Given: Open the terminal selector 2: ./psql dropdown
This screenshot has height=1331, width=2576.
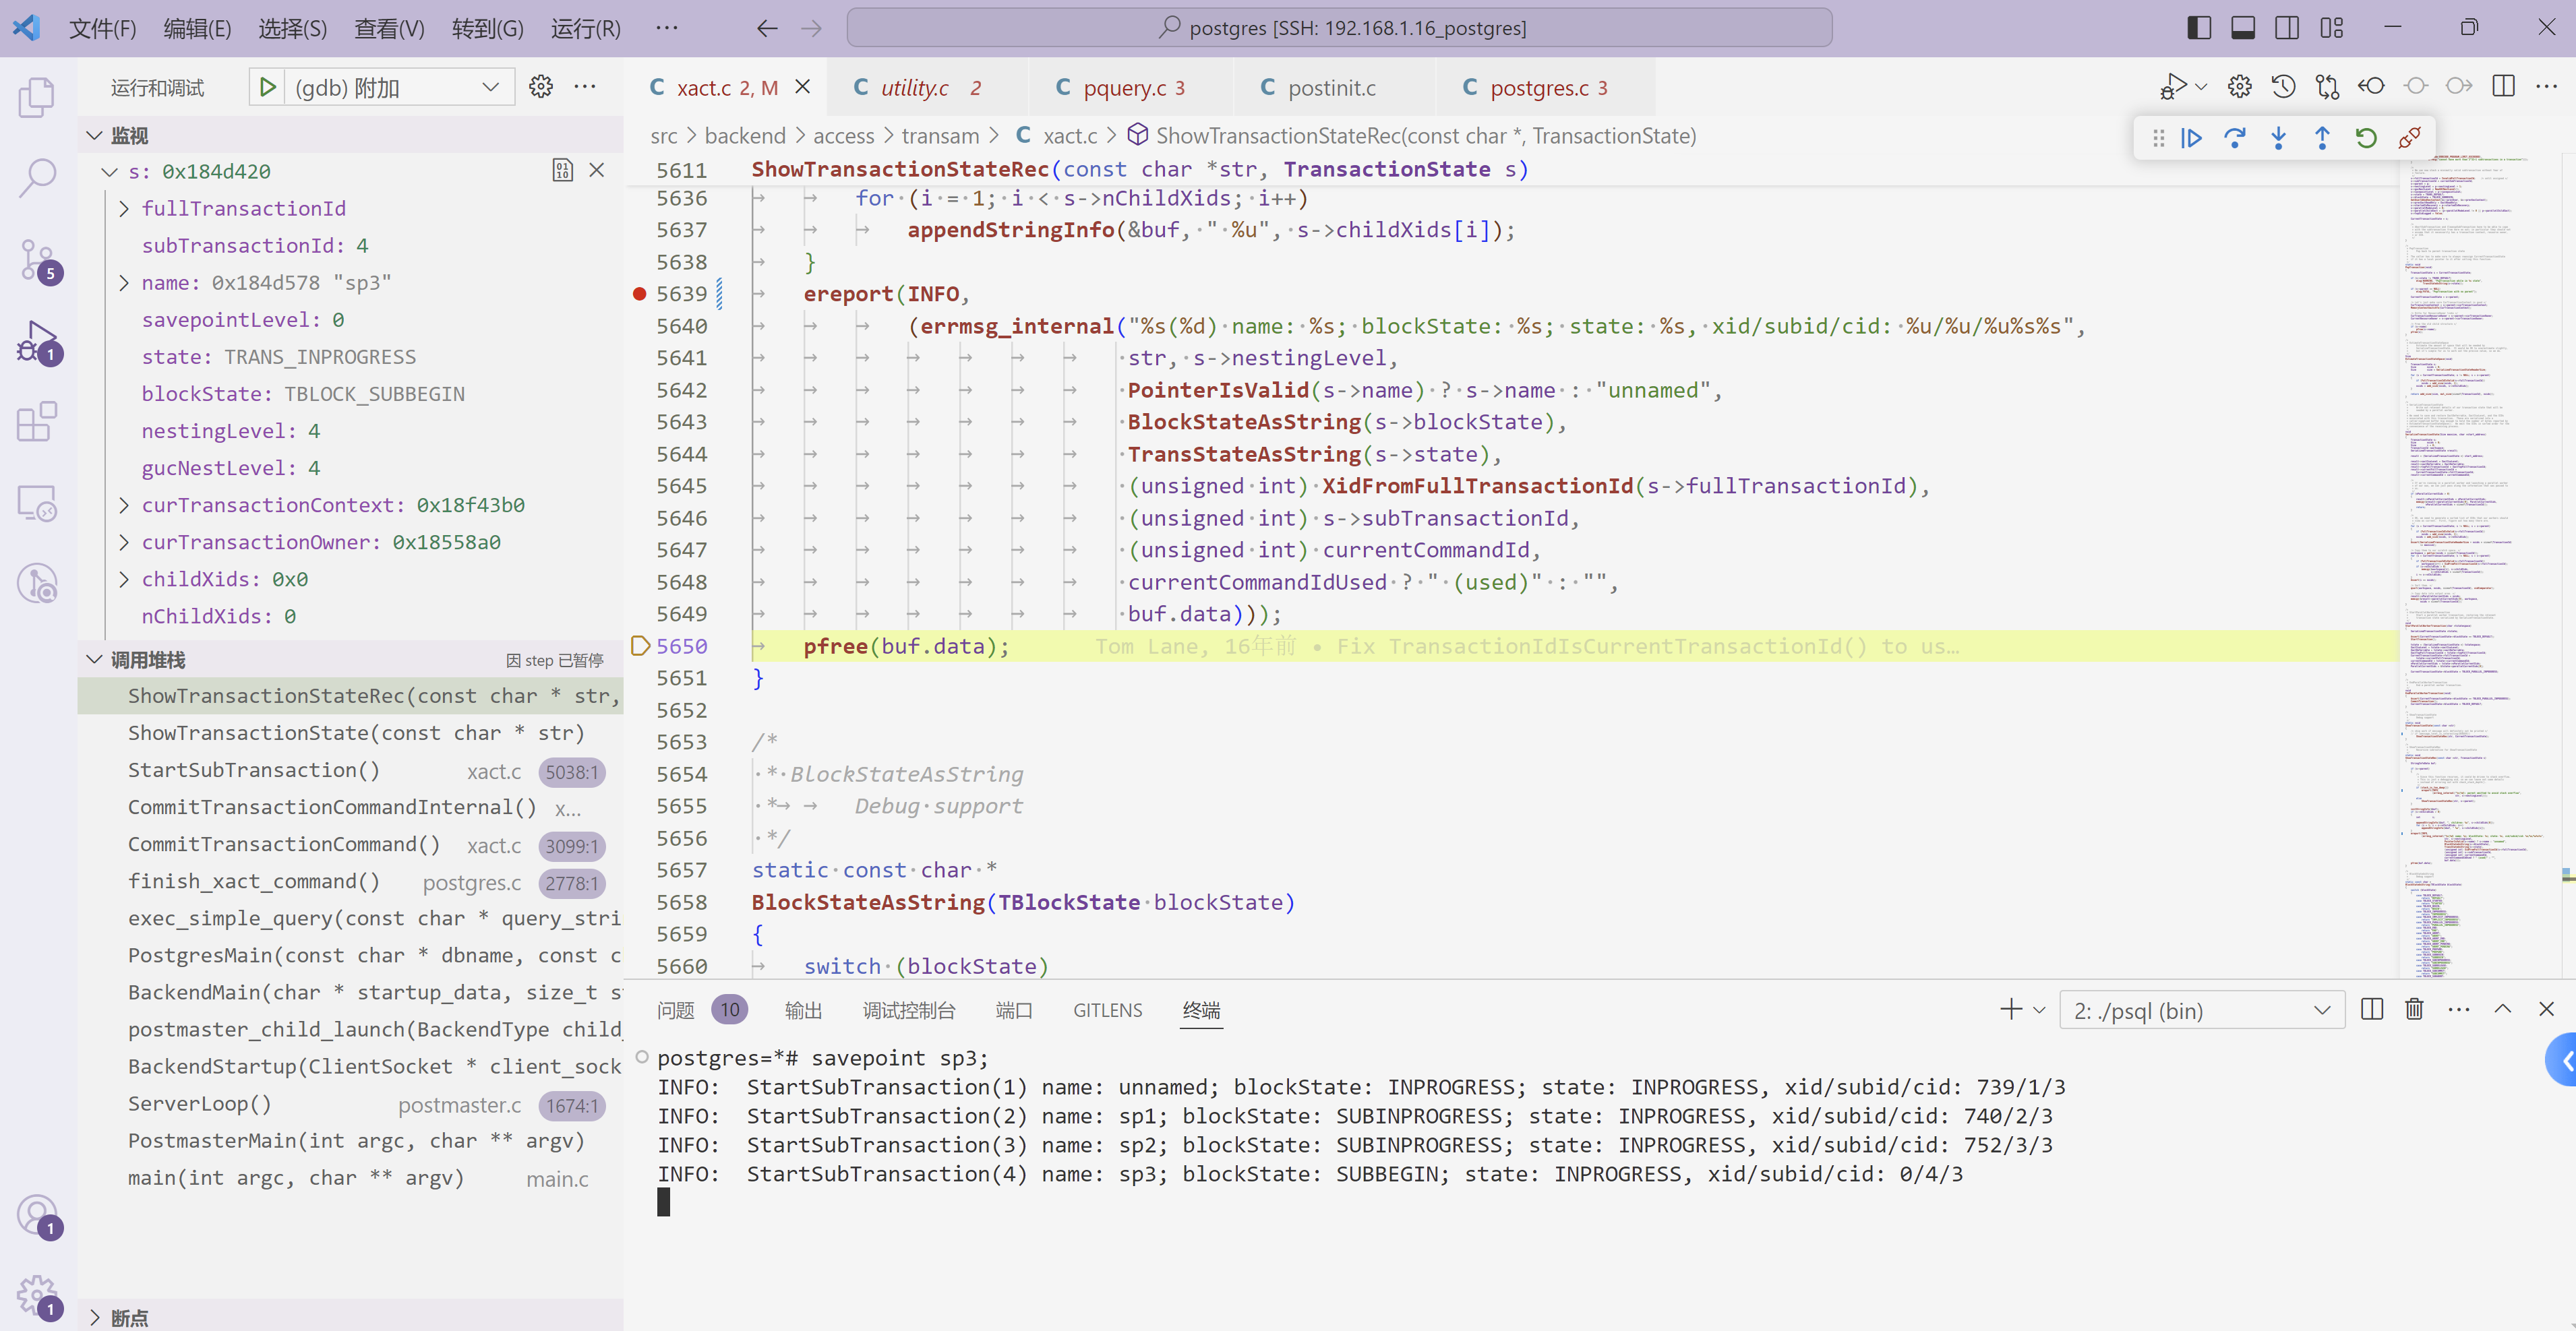Looking at the screenshot, I should (2202, 1010).
